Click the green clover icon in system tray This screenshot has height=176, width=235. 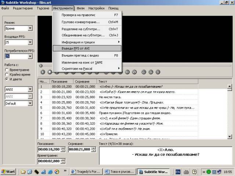click(209, 172)
